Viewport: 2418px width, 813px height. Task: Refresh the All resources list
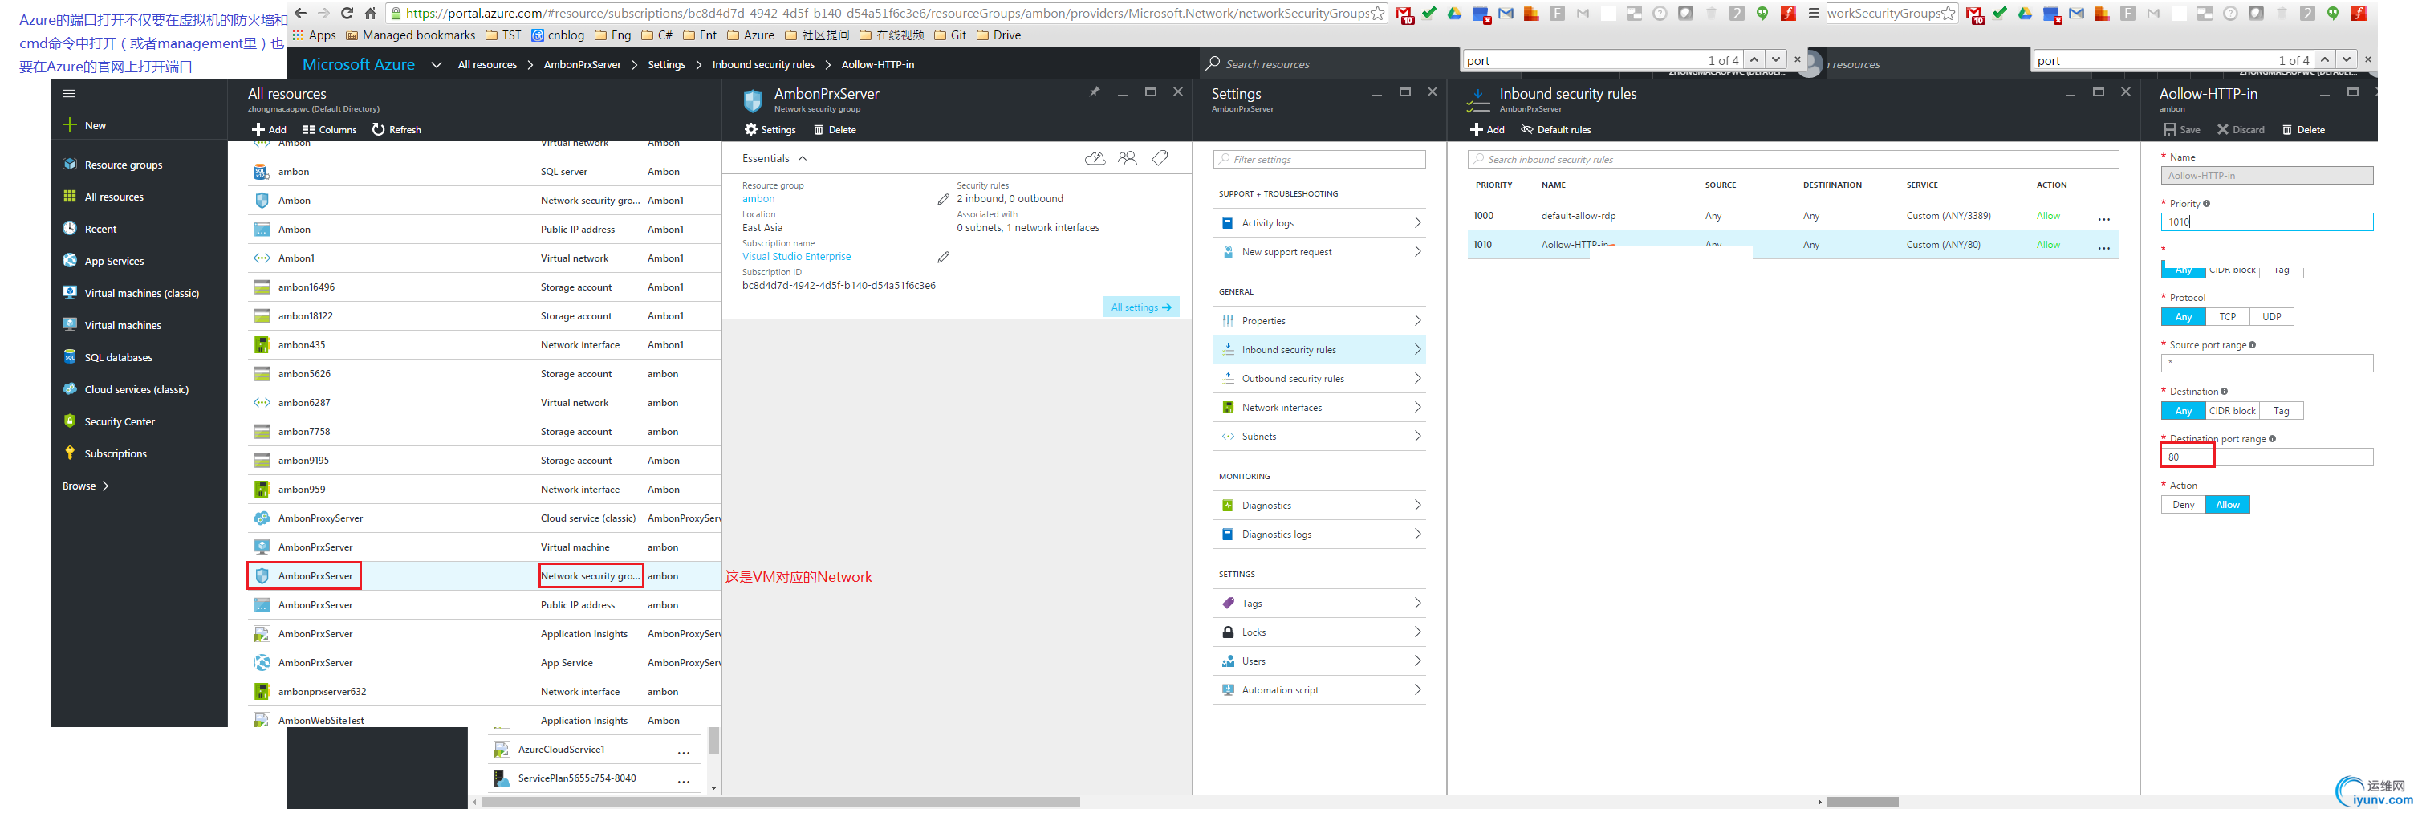(396, 129)
